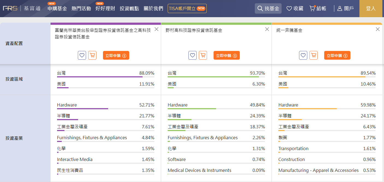Click the Transportation 1.61% entry
384x182 pixels.
coord(327,149)
